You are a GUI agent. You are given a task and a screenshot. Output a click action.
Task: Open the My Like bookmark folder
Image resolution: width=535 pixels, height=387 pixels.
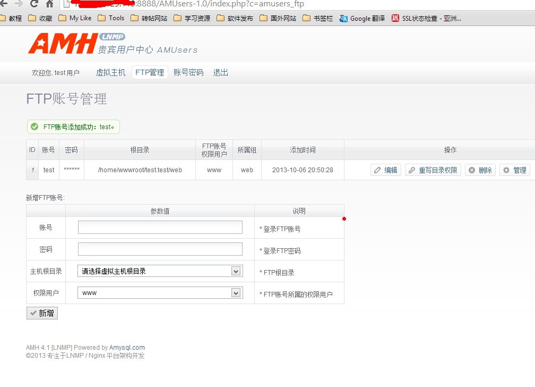75,18
